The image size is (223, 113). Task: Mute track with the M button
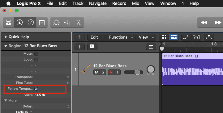96,72
